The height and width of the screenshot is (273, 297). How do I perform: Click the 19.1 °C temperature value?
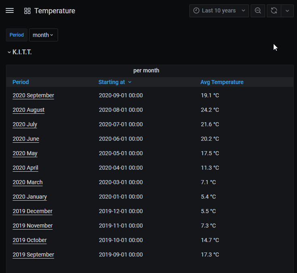point(210,95)
